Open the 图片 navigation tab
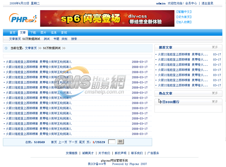The image size is (226, 167). click(43, 33)
